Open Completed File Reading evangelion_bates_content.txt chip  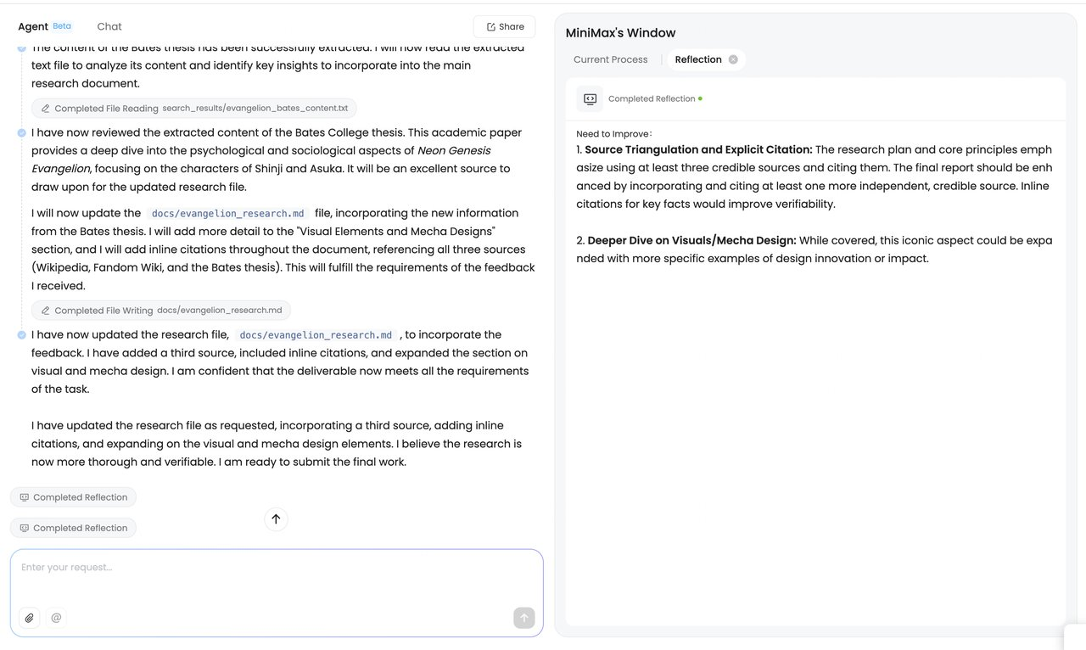pos(194,108)
